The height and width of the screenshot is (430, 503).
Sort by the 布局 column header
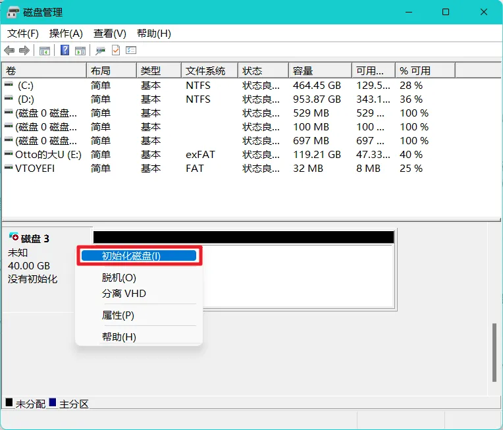pos(112,70)
